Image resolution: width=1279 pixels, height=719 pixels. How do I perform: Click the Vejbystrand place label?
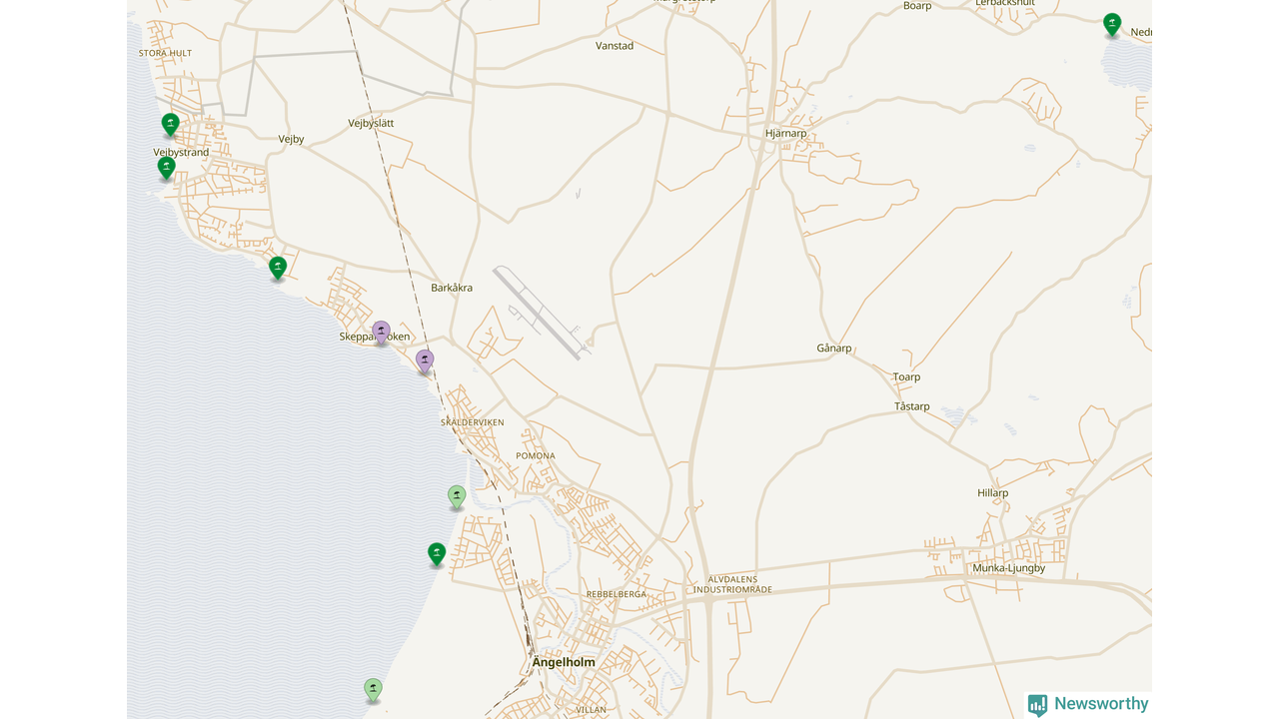click(x=181, y=153)
